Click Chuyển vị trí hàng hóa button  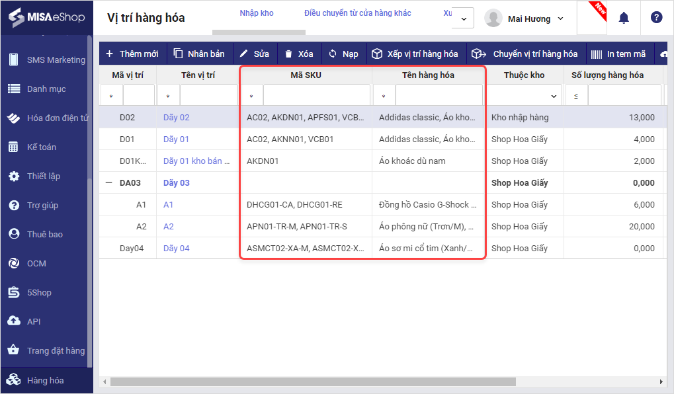[525, 54]
